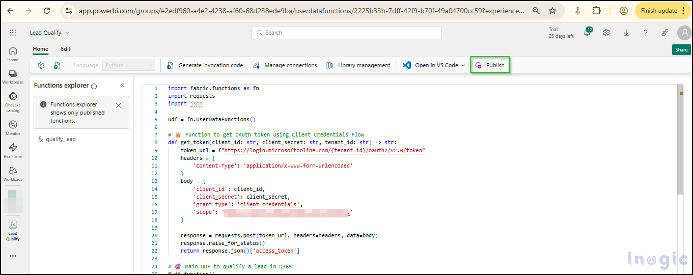Open Monitor in left navigation

point(13,127)
